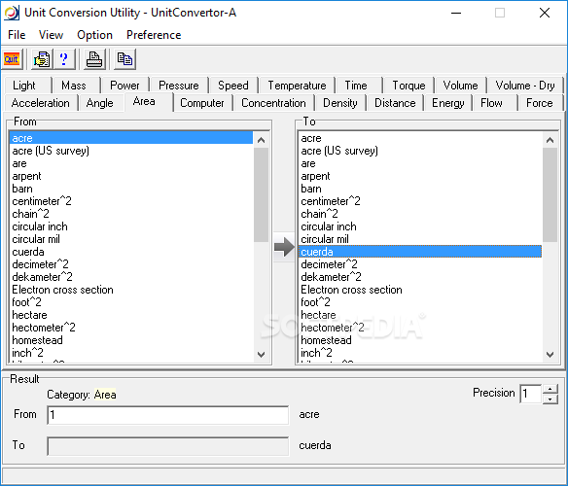Select 'decimeter^2' in the To list

pyautogui.click(x=420, y=264)
